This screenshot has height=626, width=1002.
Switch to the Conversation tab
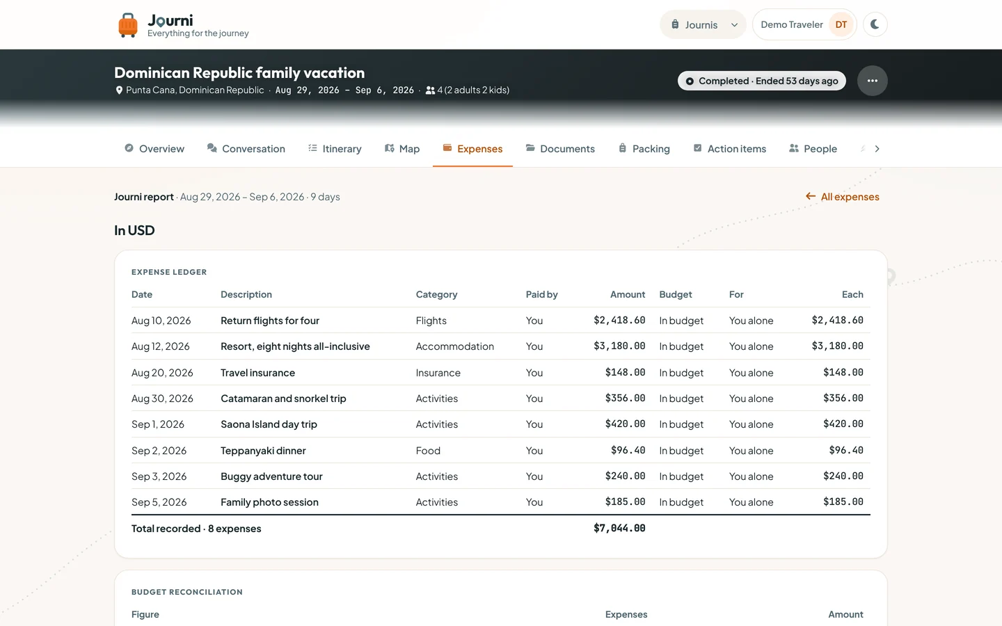246,149
